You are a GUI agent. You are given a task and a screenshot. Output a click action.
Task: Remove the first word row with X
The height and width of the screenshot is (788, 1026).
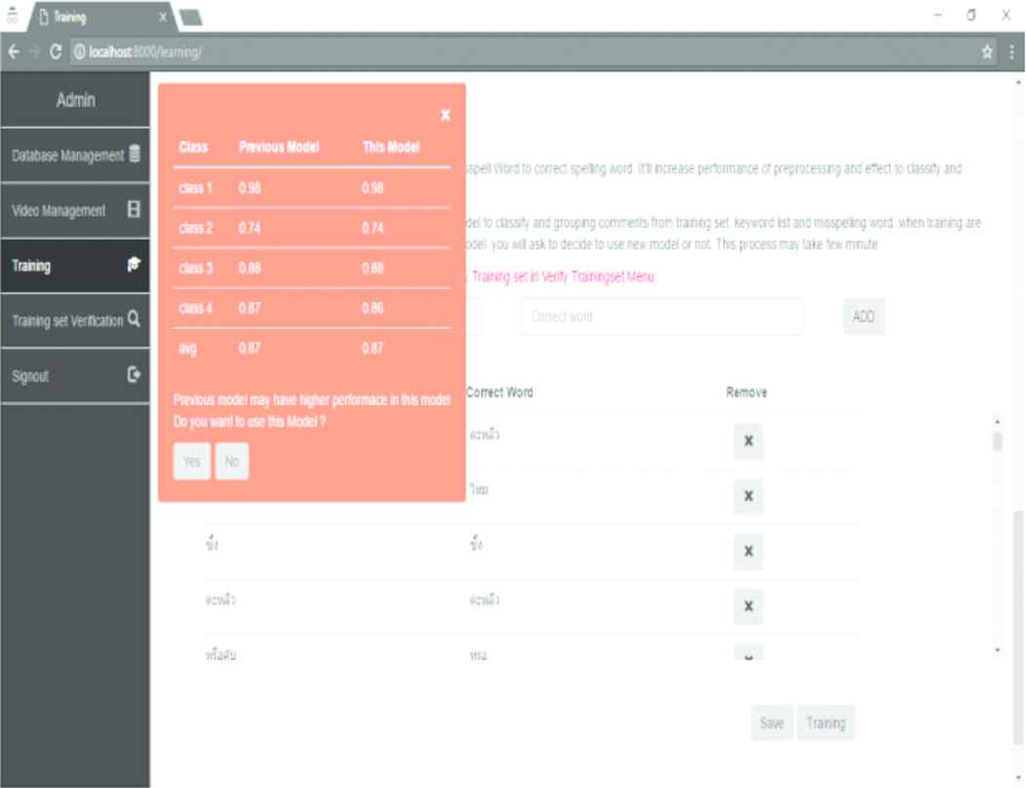point(748,441)
